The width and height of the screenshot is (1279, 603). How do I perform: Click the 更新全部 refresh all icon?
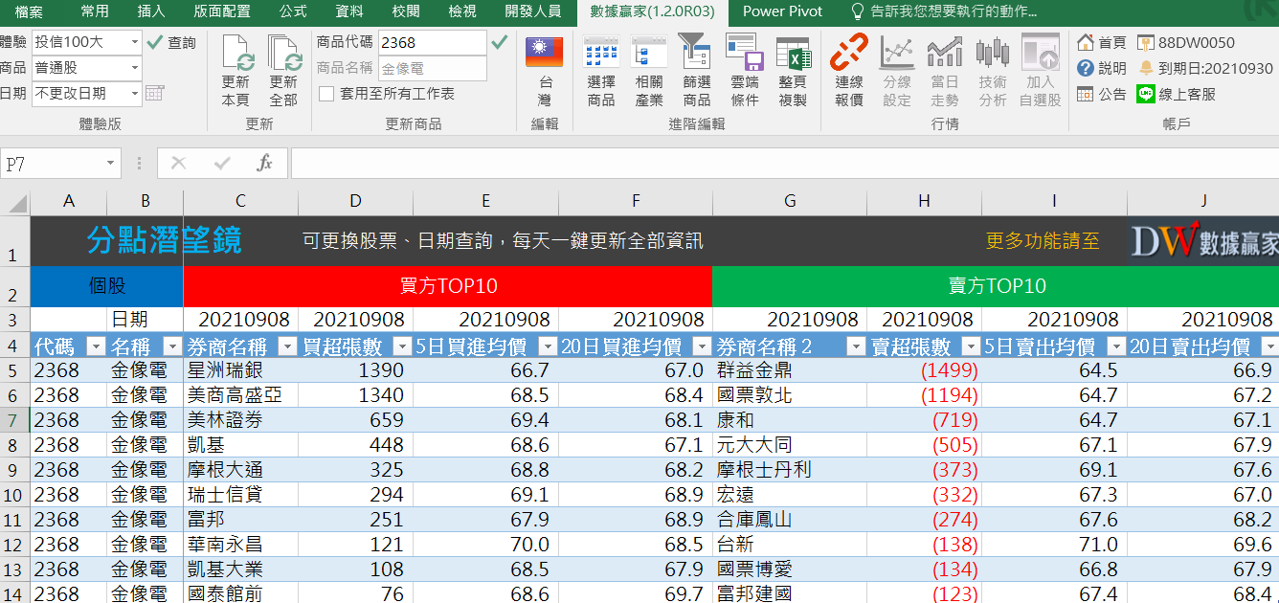283,54
